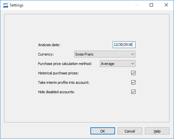This screenshot has height=139, width=174.
Task: Click the Currency label text
Action: [46, 54]
